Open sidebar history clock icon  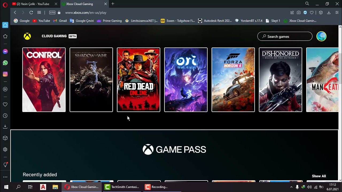pos(5,116)
